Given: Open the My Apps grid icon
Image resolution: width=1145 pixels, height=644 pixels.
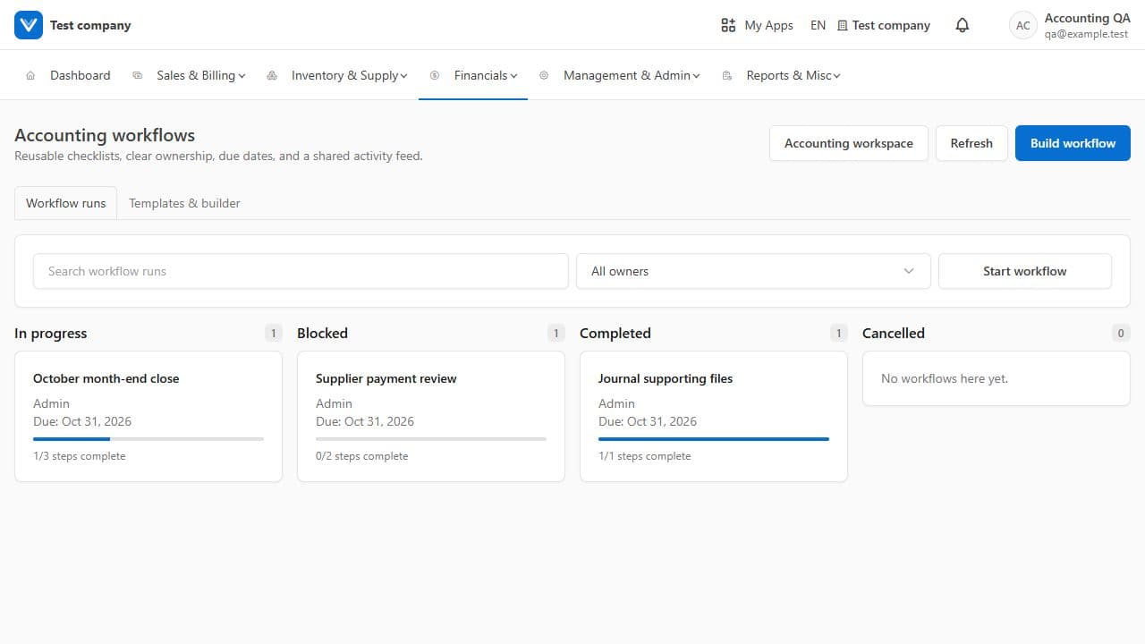Looking at the screenshot, I should (728, 25).
